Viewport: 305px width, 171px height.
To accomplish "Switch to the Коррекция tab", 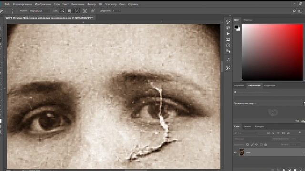I will click(270, 85).
